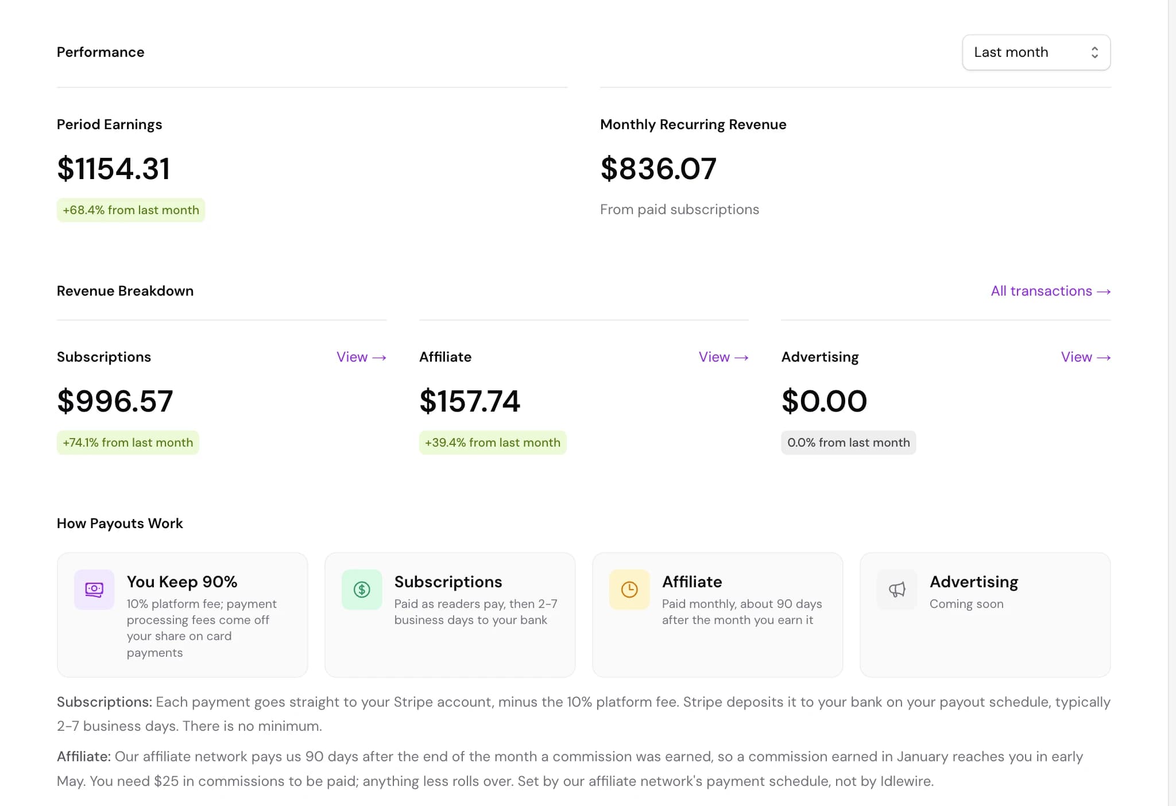Select the $157.74 affiliate amount
The height and width of the screenshot is (806, 1176).
coord(470,401)
